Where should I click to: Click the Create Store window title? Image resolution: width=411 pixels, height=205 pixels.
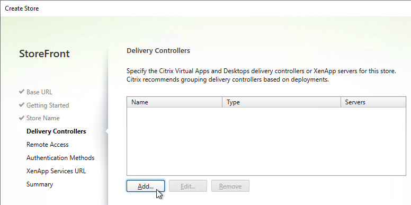[22, 8]
